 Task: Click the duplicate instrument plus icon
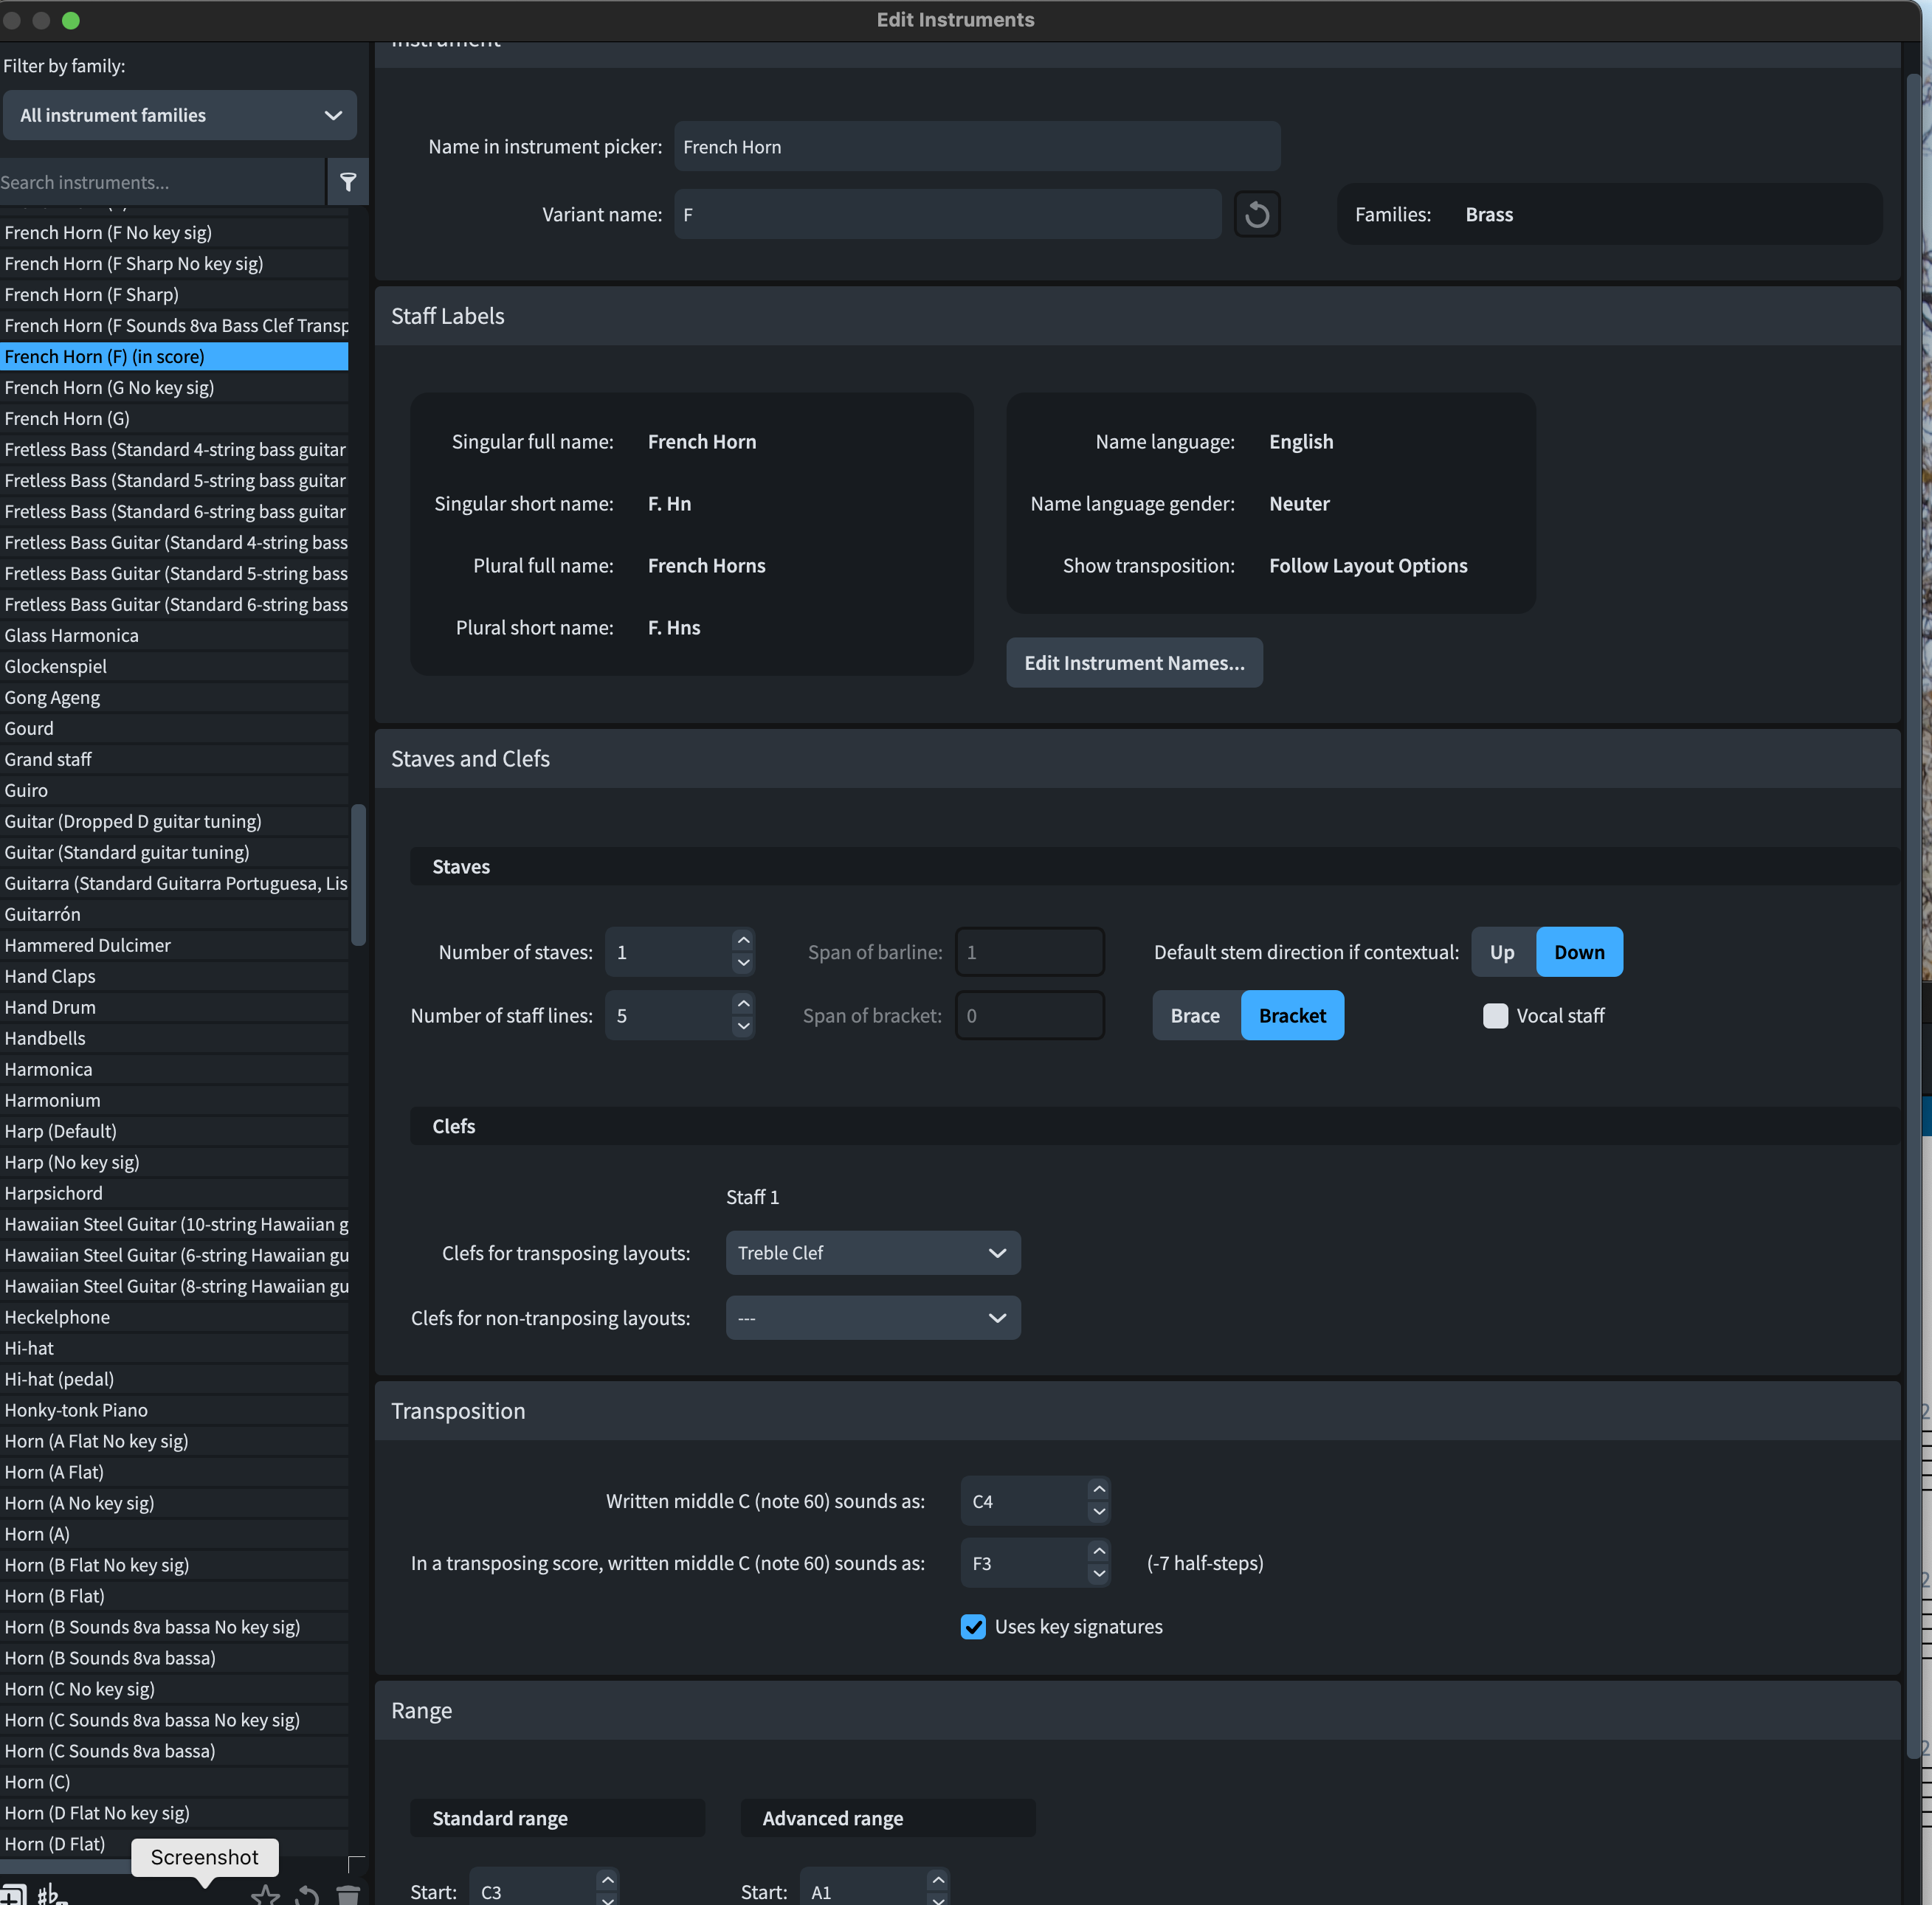click(13, 1894)
